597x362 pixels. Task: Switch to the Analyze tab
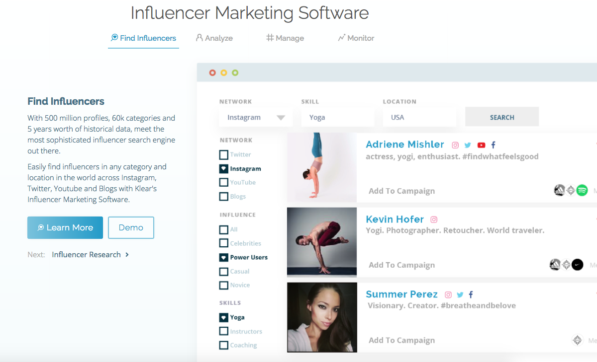point(214,38)
